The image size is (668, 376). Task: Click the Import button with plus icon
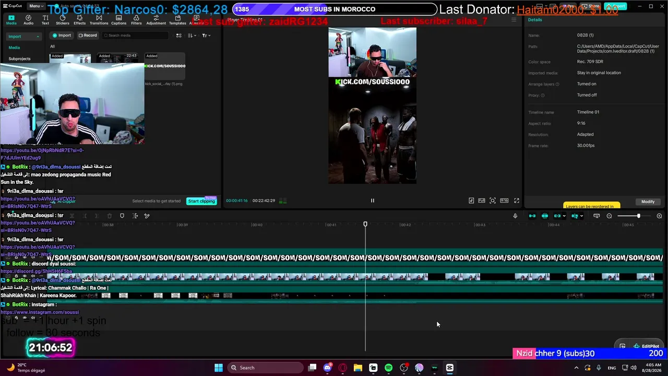point(62,36)
